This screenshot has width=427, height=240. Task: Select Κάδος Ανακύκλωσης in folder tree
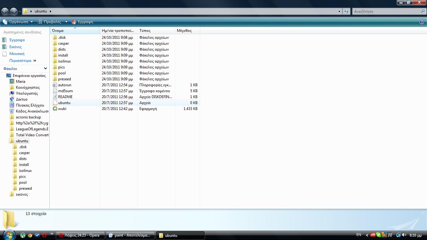point(32,111)
